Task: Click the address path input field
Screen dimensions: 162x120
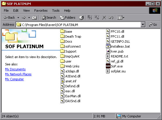Action: tap(78, 25)
